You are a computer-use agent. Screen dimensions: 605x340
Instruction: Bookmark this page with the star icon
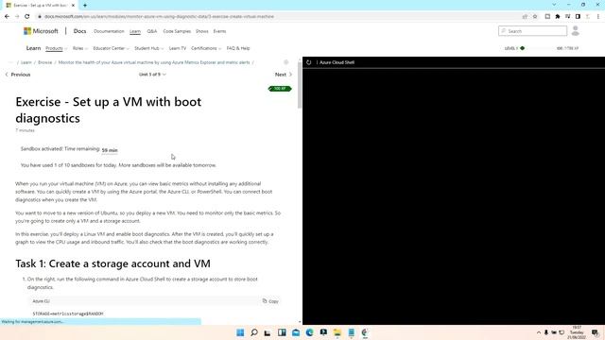pyautogui.click(x=535, y=17)
